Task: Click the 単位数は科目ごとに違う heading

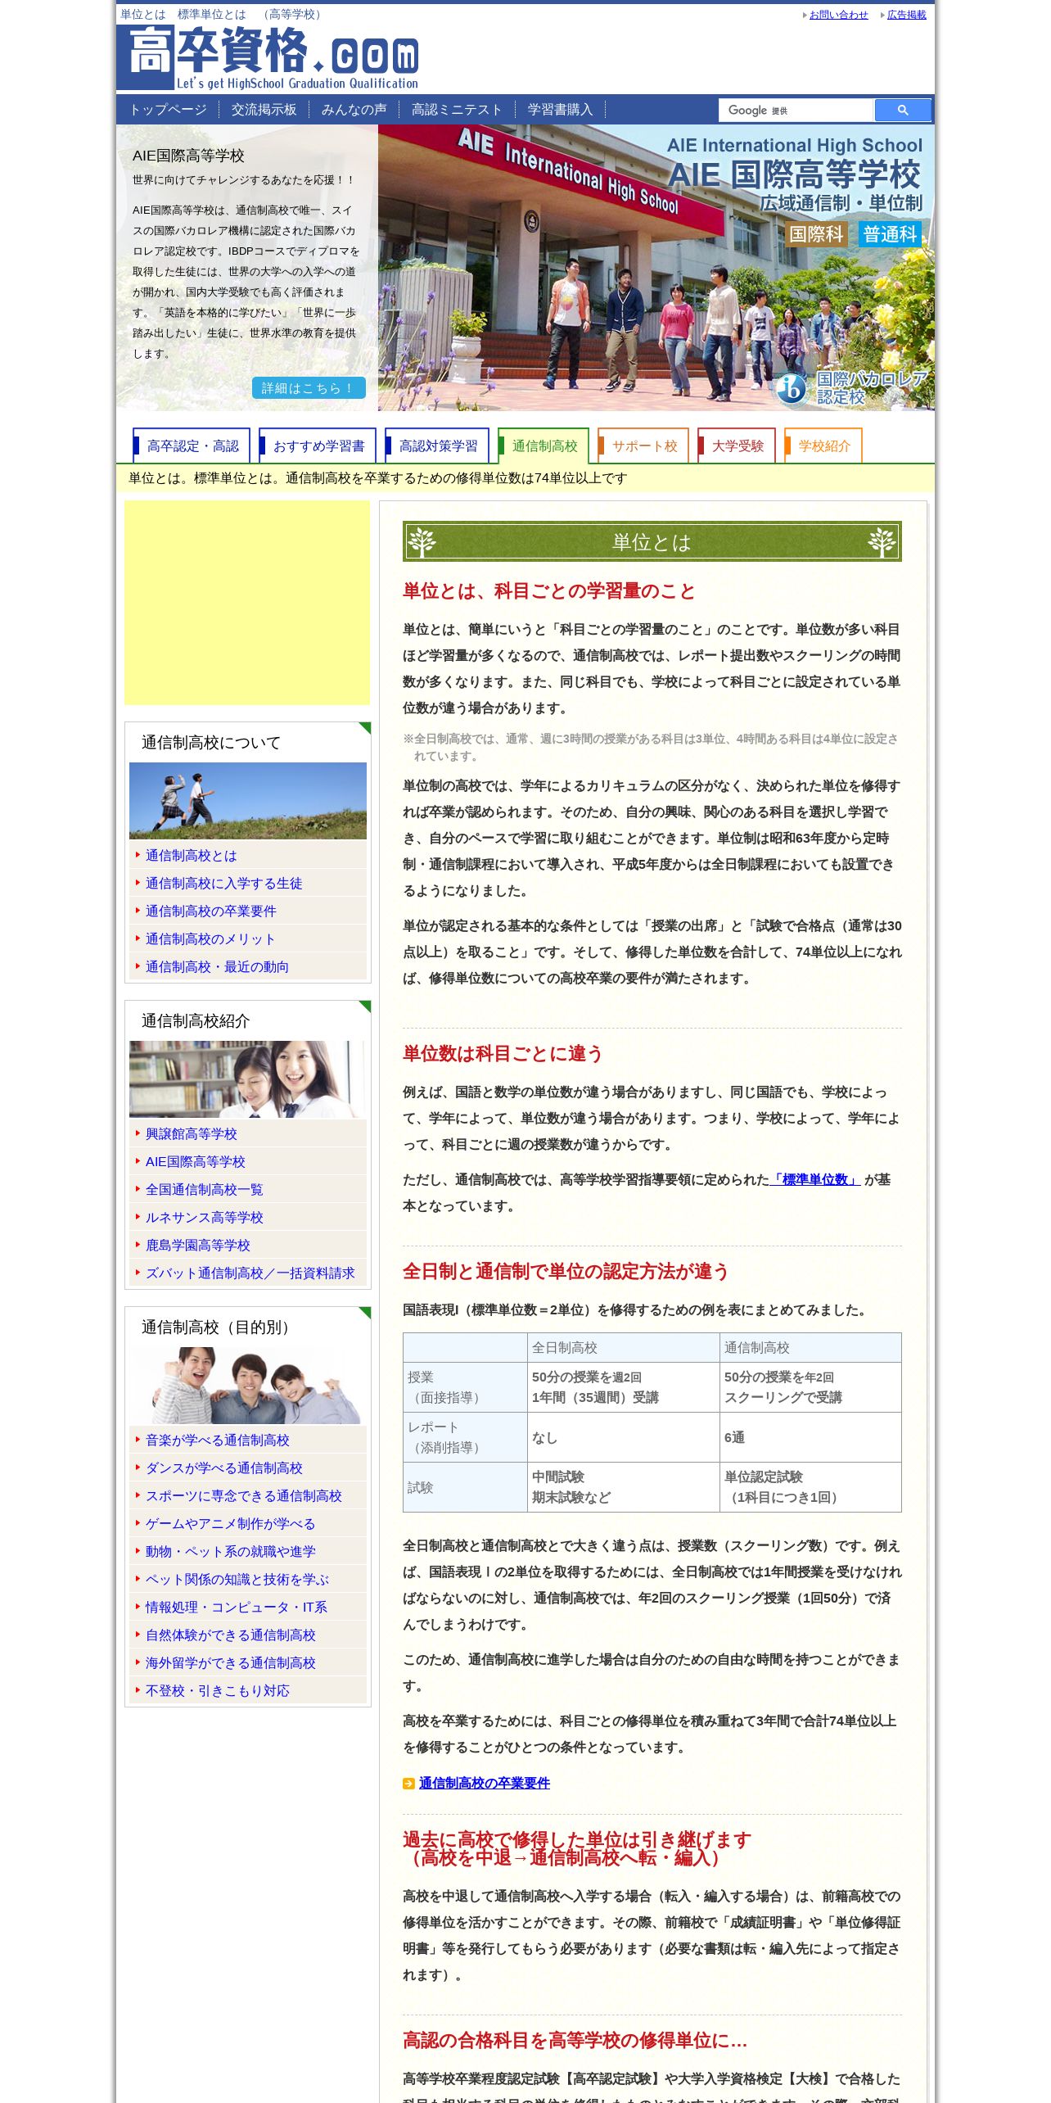Action: 503,1054
